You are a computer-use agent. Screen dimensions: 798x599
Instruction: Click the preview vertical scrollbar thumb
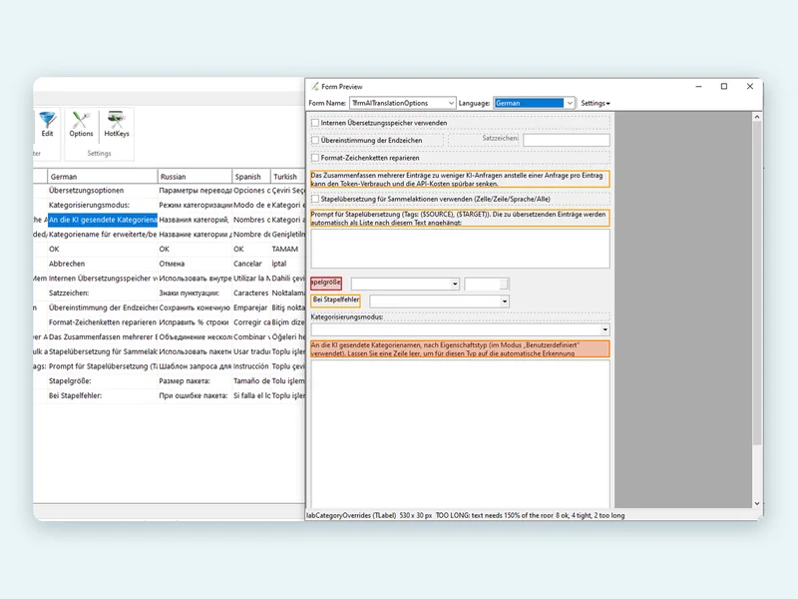[757, 283]
